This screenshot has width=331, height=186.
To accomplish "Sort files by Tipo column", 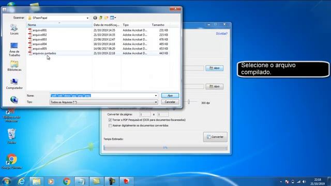I will point(136,25).
